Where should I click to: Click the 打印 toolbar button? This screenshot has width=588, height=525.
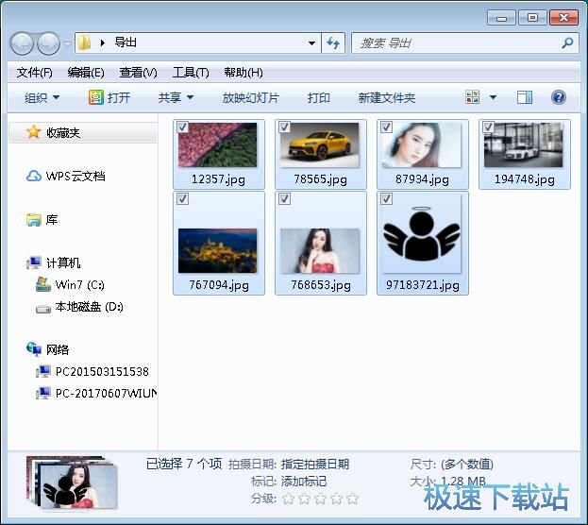pos(319,98)
